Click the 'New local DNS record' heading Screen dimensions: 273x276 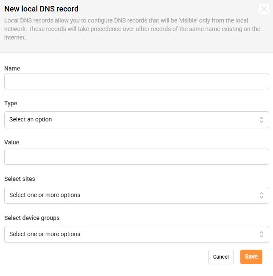[41, 9]
